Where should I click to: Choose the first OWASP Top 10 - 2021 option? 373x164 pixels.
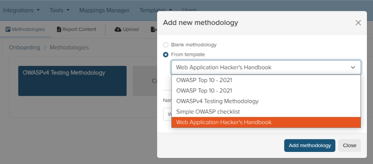[266, 80]
